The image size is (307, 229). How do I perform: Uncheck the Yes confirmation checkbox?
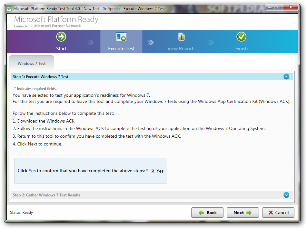coord(153,171)
